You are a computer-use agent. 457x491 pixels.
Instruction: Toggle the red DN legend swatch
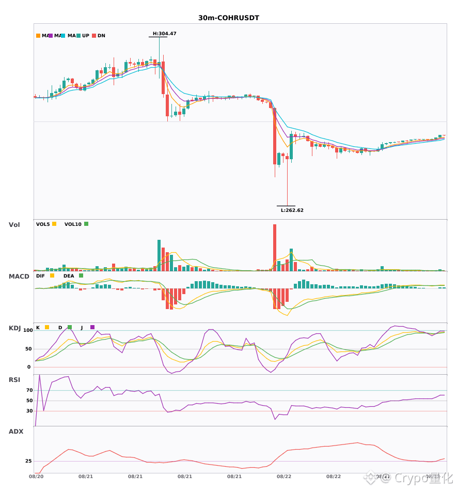(94, 36)
